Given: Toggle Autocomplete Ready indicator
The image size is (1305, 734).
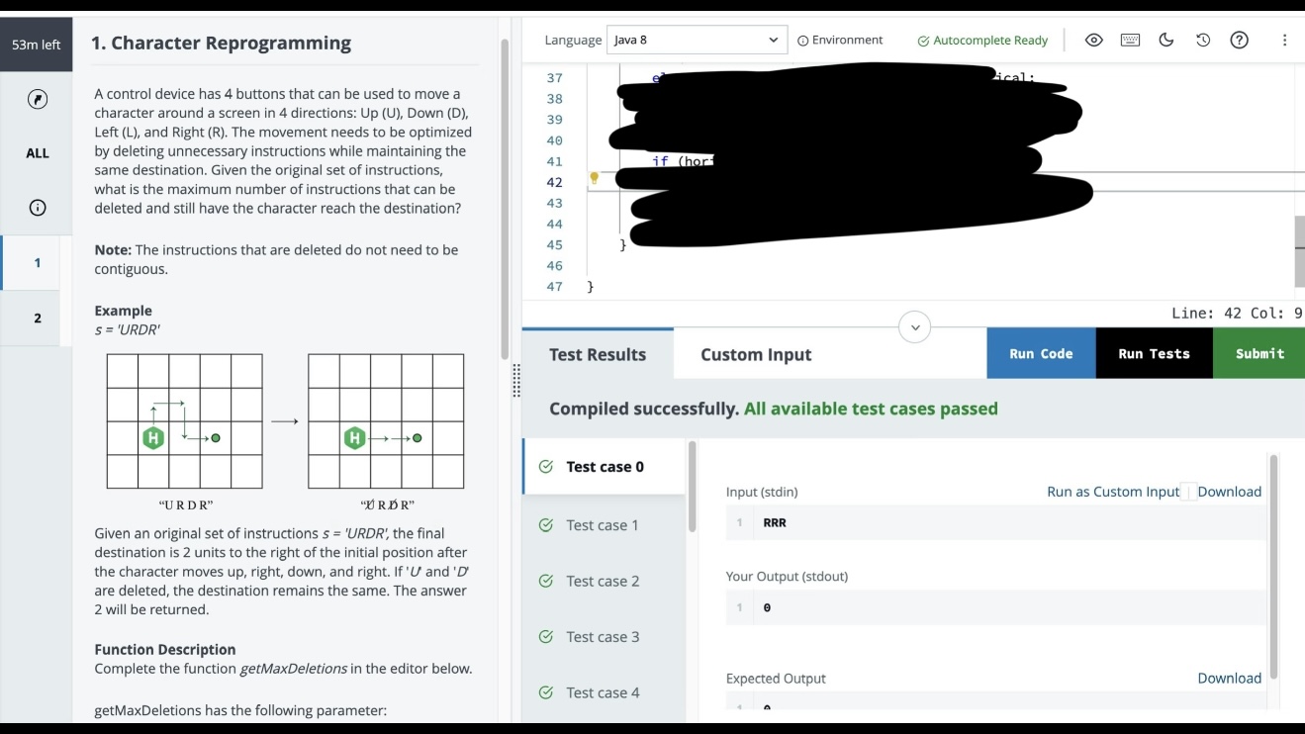Looking at the screenshot, I should click(x=982, y=41).
